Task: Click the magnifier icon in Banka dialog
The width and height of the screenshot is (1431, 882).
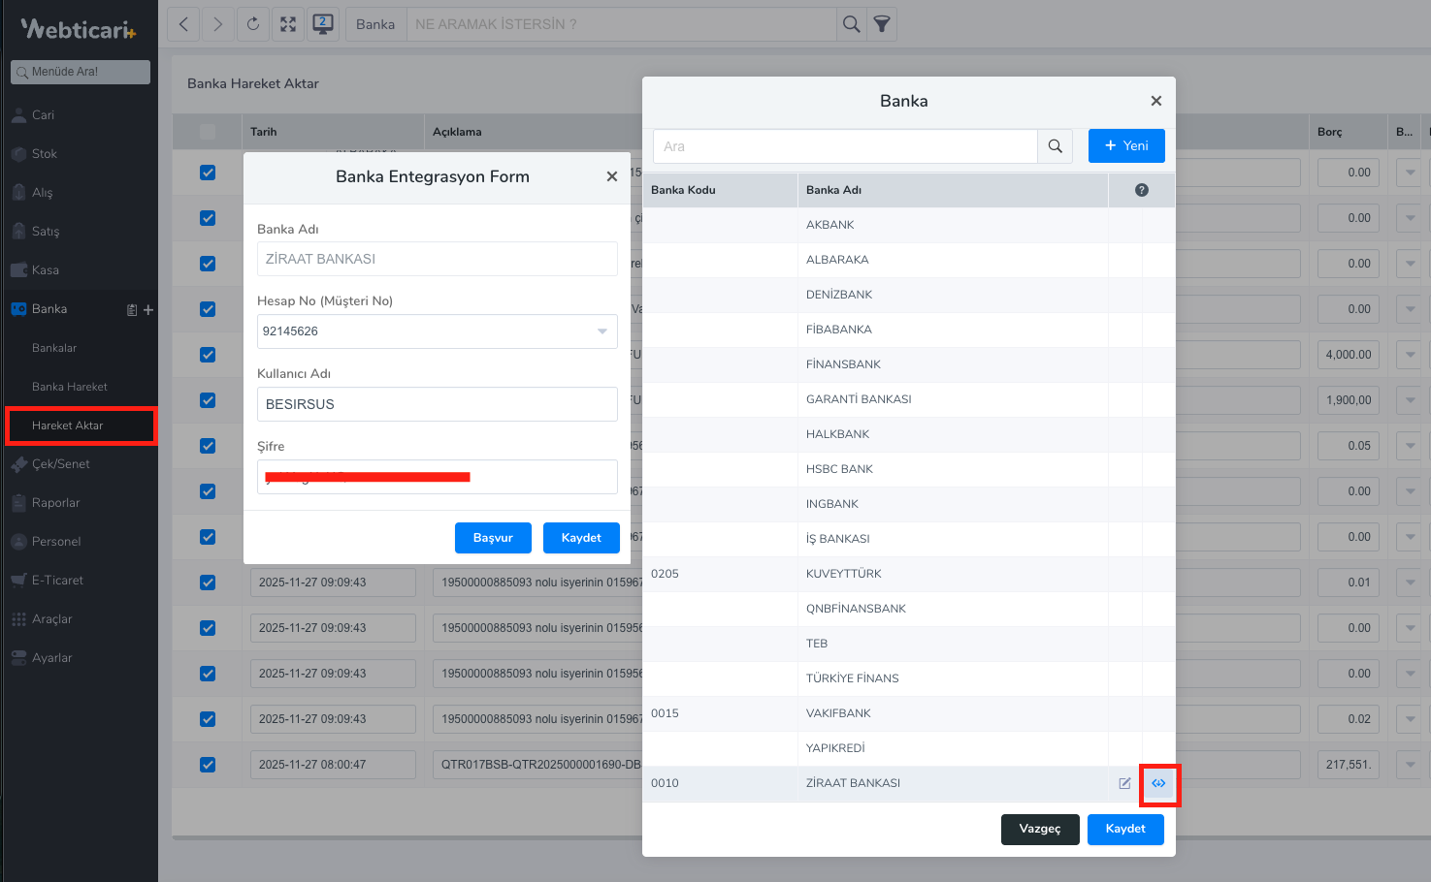Action: (1055, 146)
